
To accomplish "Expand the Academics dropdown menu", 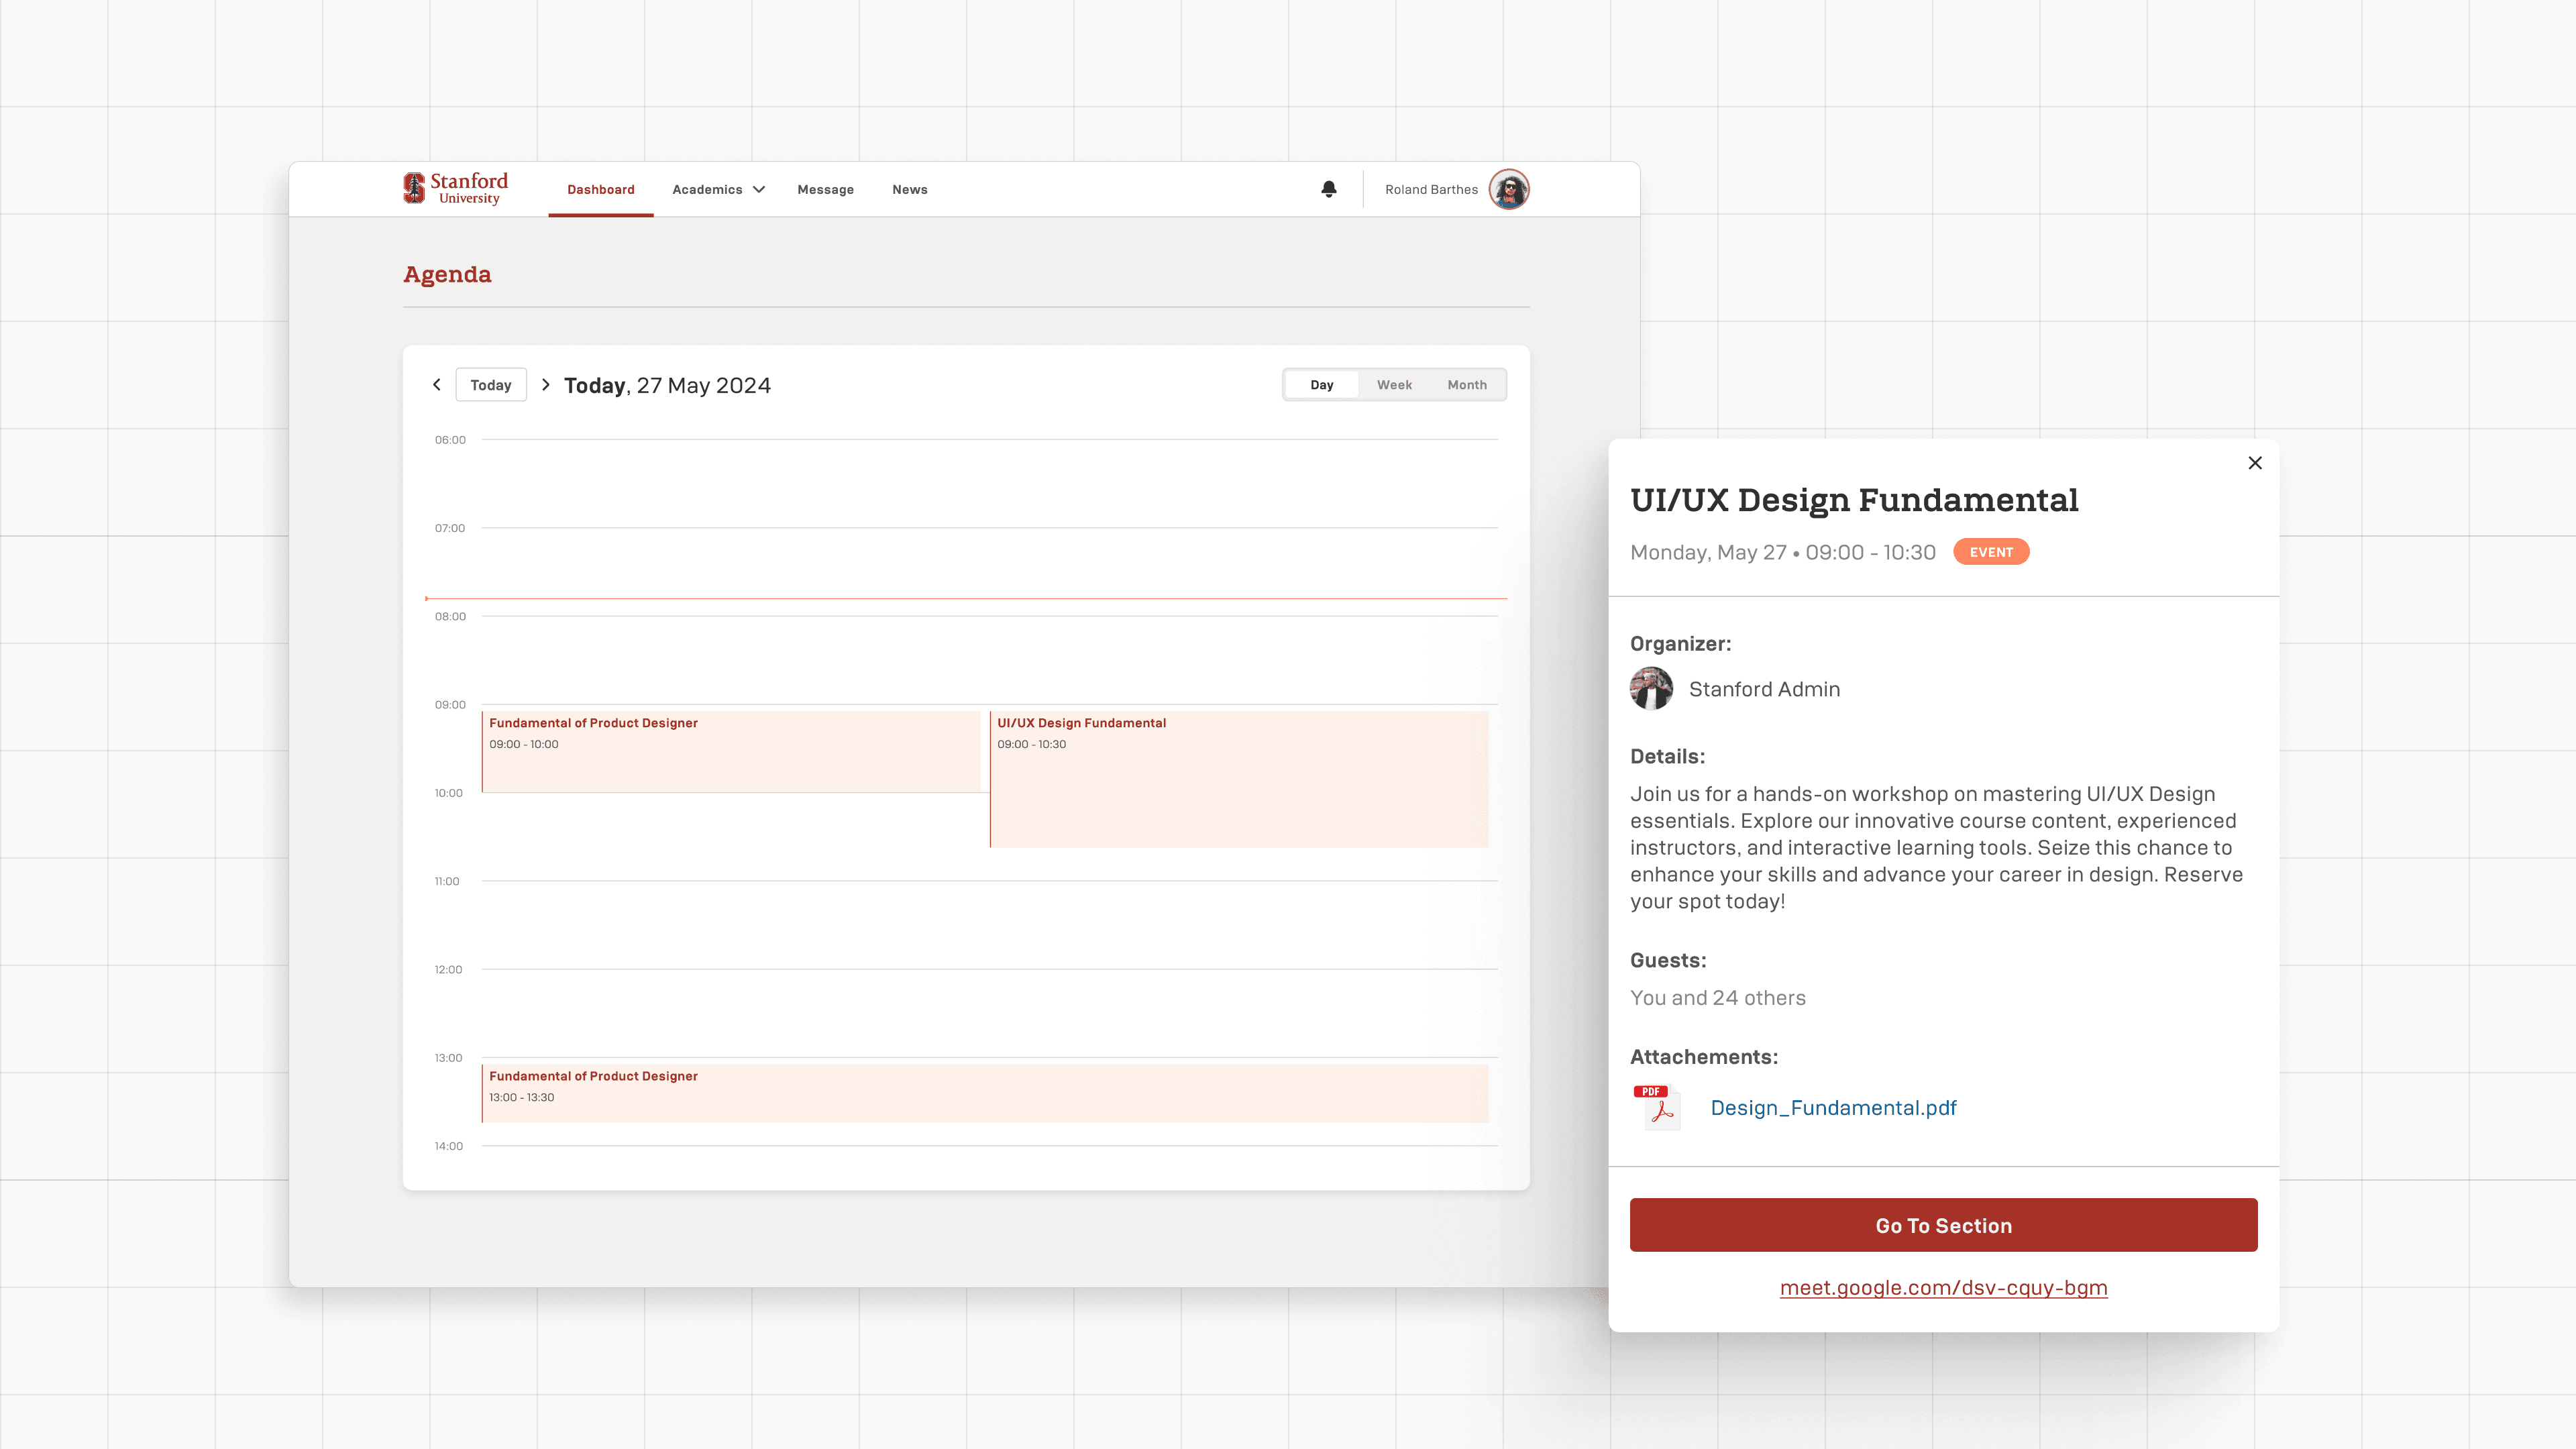I will tap(718, 190).
